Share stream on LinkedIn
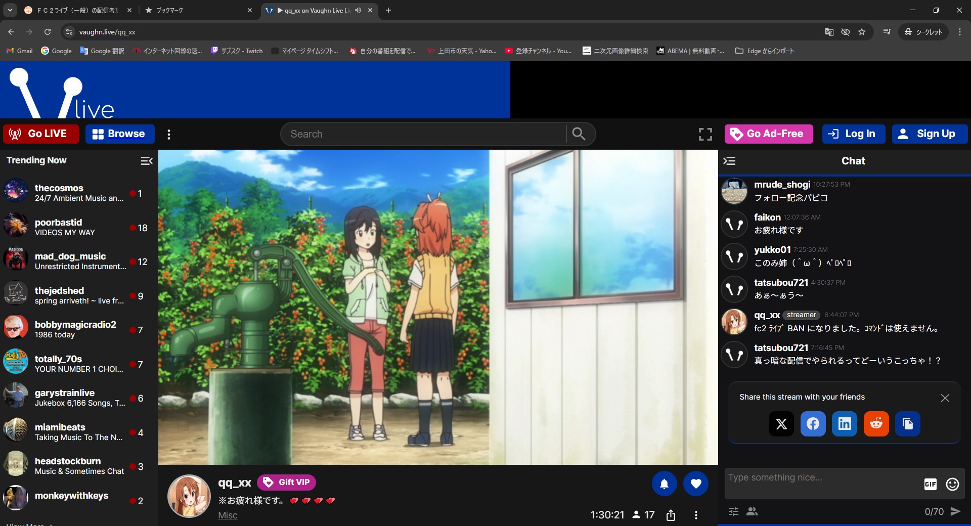The image size is (971, 526). point(845,424)
